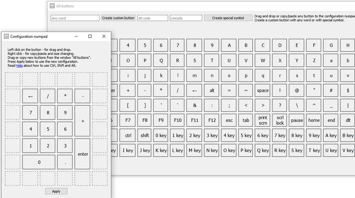Click the All buttons window title icon
The height and width of the screenshot is (198, 355).
tap(52, 6)
